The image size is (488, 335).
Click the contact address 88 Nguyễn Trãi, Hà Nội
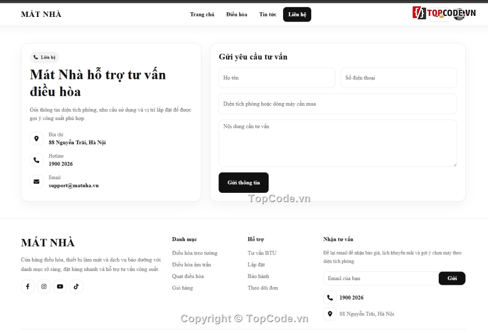[x=77, y=142]
